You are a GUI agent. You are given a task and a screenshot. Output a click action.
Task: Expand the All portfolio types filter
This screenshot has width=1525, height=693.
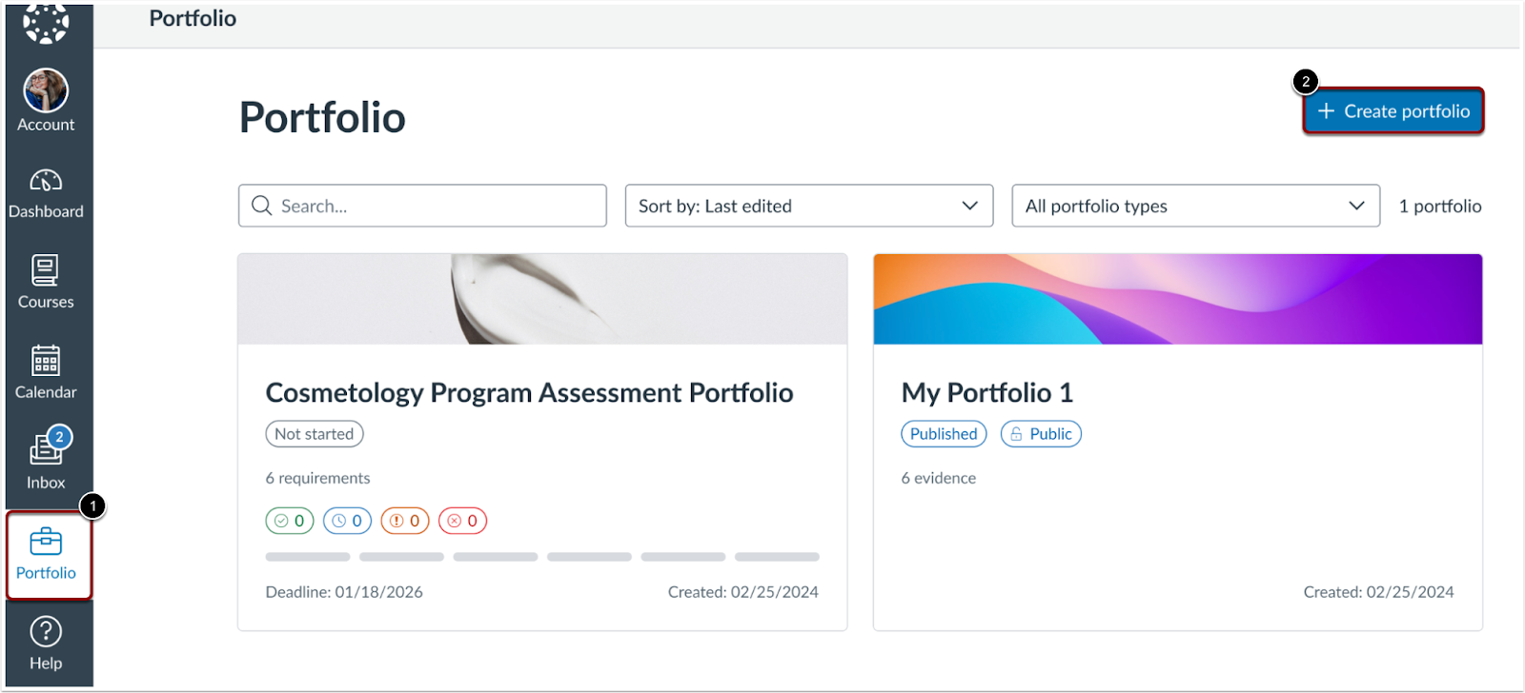(x=1194, y=206)
